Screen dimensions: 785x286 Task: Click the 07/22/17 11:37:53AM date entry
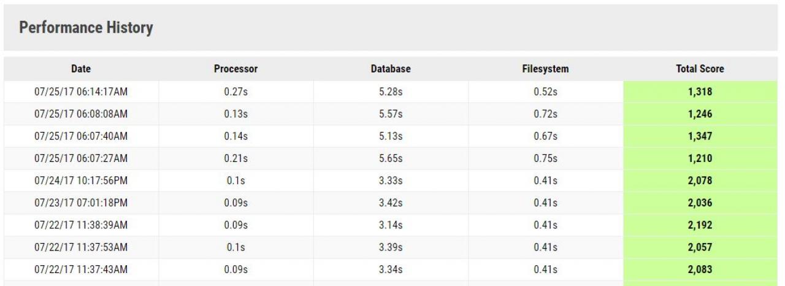(x=81, y=247)
